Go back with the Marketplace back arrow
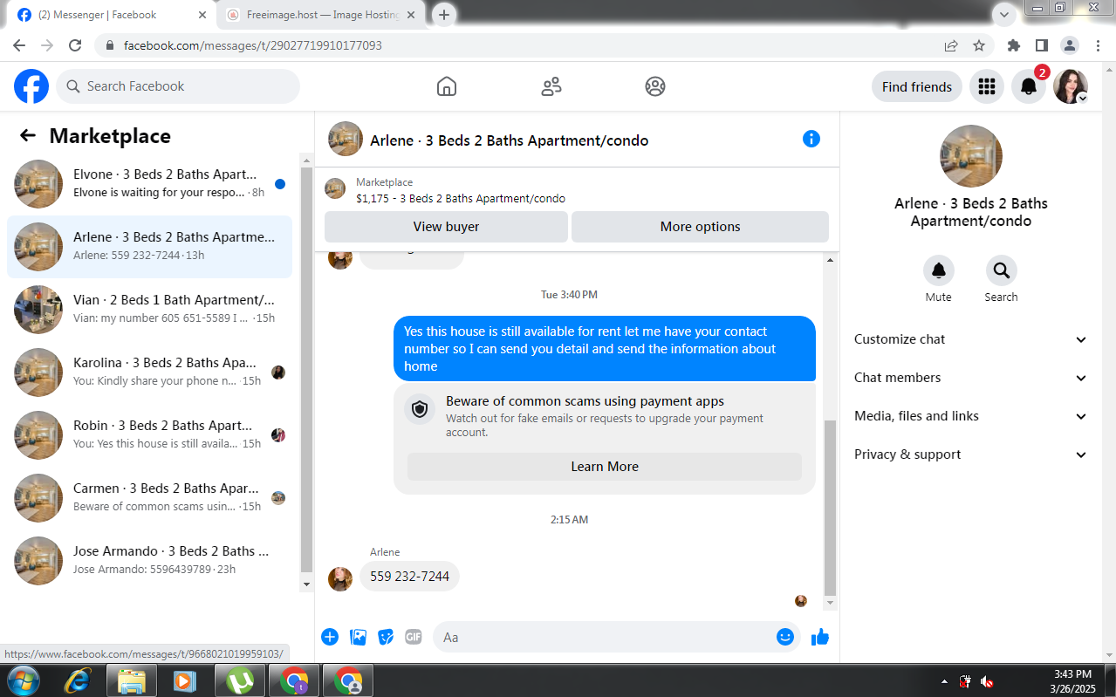 pyautogui.click(x=28, y=136)
